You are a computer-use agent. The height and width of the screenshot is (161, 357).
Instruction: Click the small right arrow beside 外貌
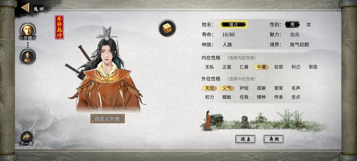34,38
